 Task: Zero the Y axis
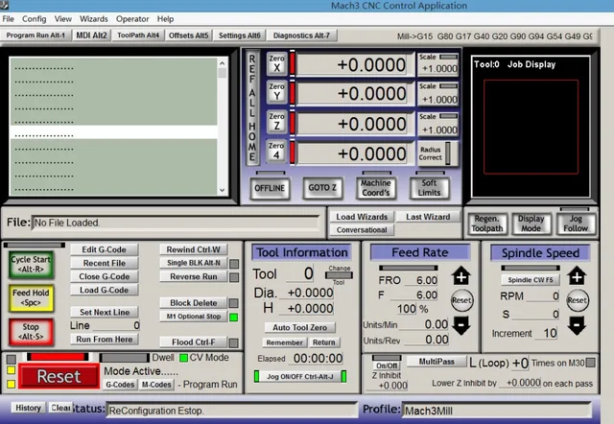[x=276, y=92]
